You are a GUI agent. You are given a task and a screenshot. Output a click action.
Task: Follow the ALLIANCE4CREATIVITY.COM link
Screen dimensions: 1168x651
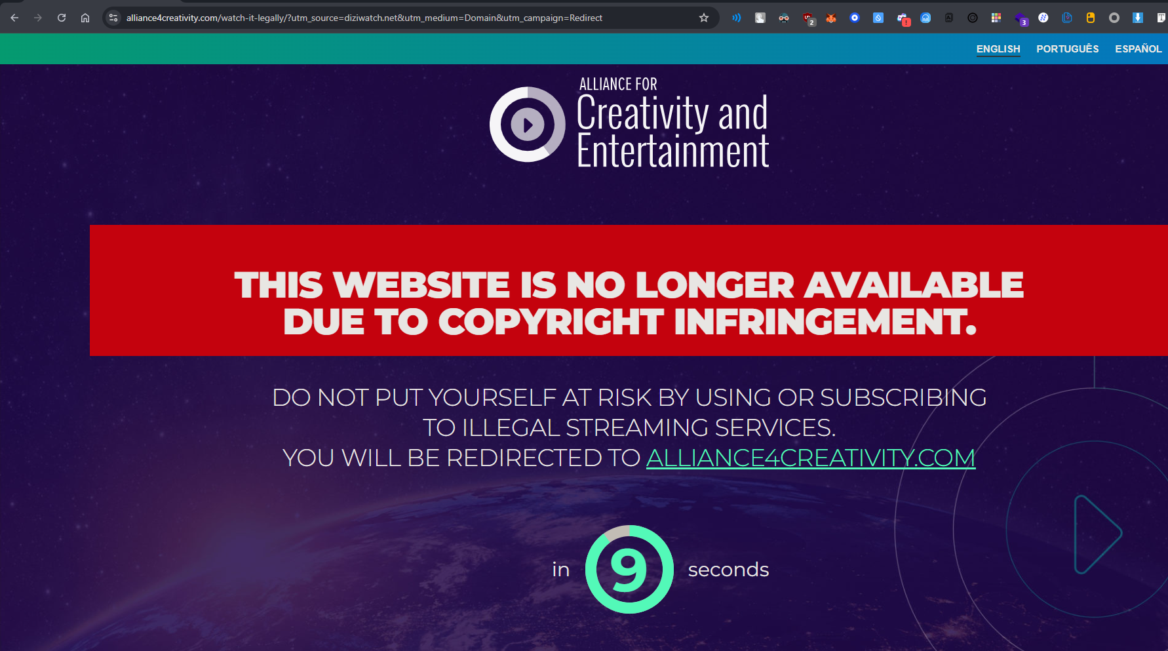811,458
